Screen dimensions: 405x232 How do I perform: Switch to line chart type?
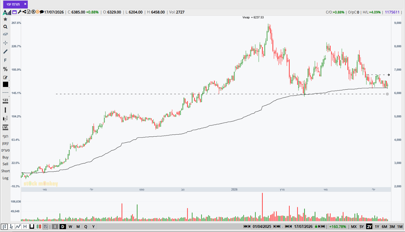click(18, 226)
